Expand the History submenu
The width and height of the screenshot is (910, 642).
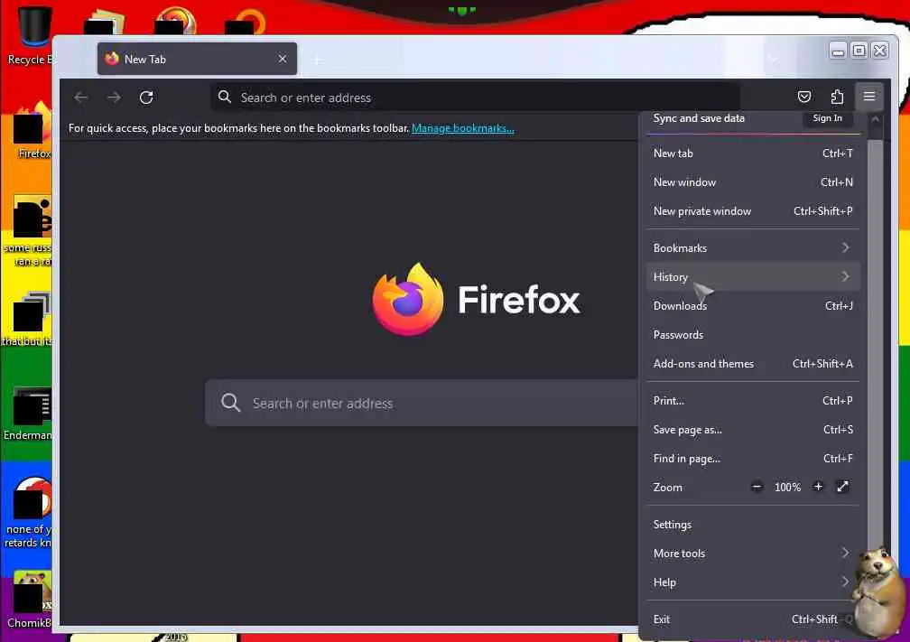coord(753,277)
